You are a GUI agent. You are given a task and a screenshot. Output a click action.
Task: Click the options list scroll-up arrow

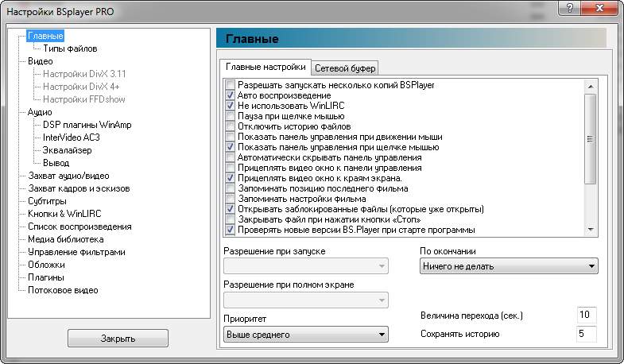(591, 87)
